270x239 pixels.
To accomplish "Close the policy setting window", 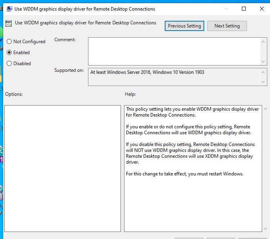I will click(x=261, y=9).
